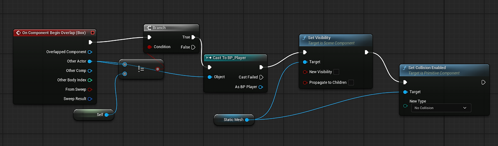Select the Set Visibility node header
The height and width of the screenshot is (146, 498).
(x=336, y=40)
